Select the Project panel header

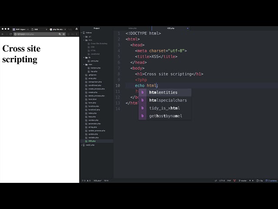(x=96, y=28)
